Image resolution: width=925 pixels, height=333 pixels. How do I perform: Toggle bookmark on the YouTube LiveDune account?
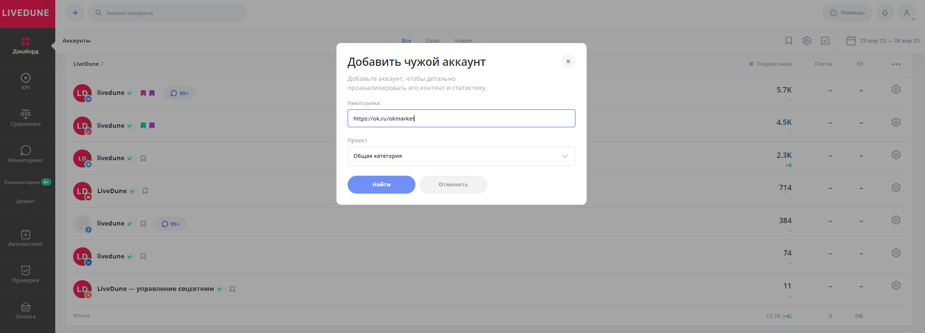(x=145, y=191)
